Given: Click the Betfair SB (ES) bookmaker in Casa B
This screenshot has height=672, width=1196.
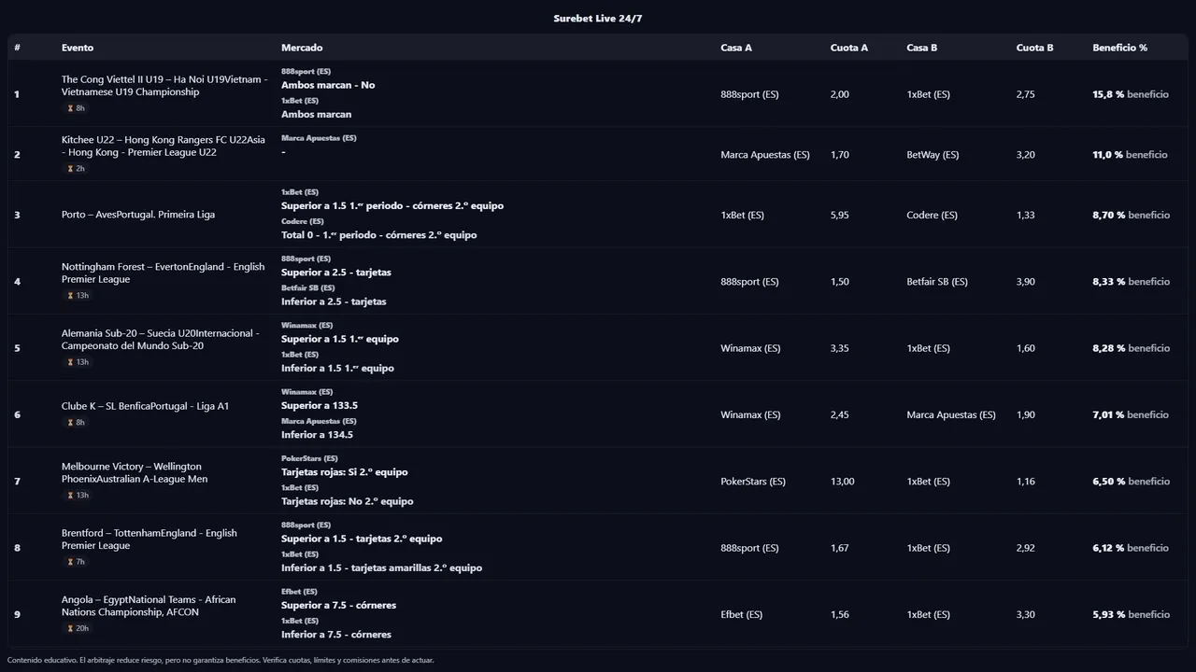Looking at the screenshot, I should 936,282.
